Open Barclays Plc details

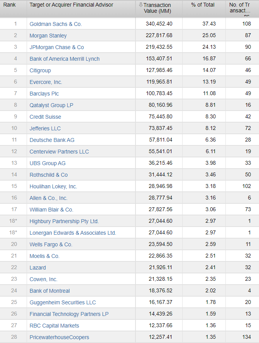click(44, 94)
